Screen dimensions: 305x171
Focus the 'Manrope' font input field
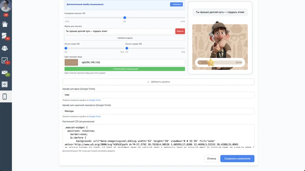(158, 111)
